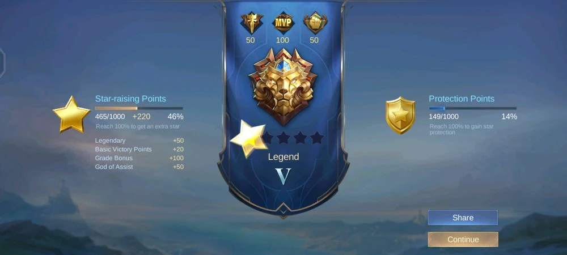Tap the gold Protection Points shield
Viewport: 567px width, 255px height.
tap(400, 115)
